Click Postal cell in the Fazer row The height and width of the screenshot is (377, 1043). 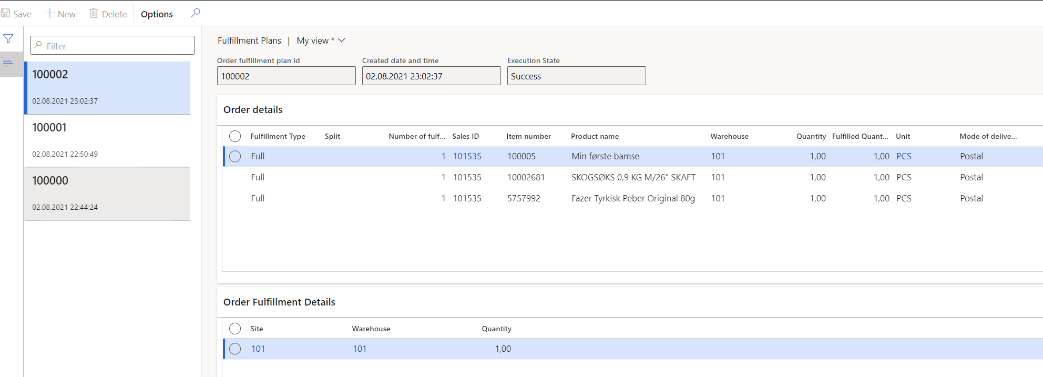click(971, 198)
